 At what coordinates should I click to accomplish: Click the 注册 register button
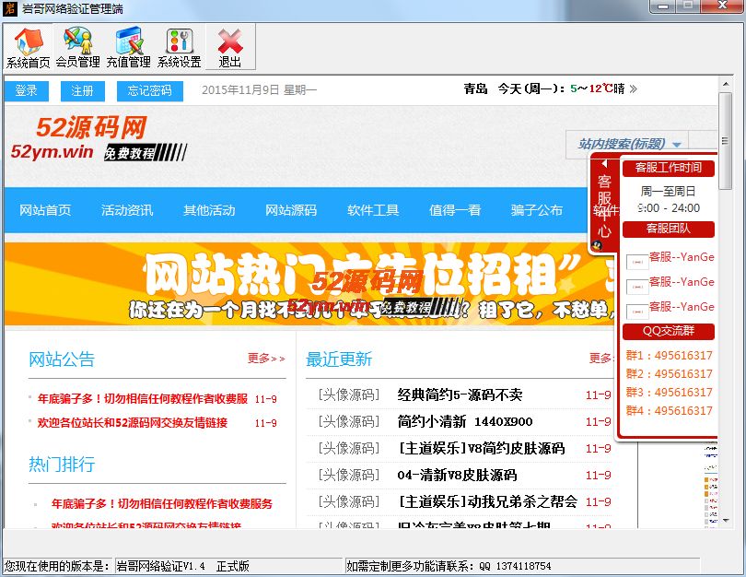[83, 90]
